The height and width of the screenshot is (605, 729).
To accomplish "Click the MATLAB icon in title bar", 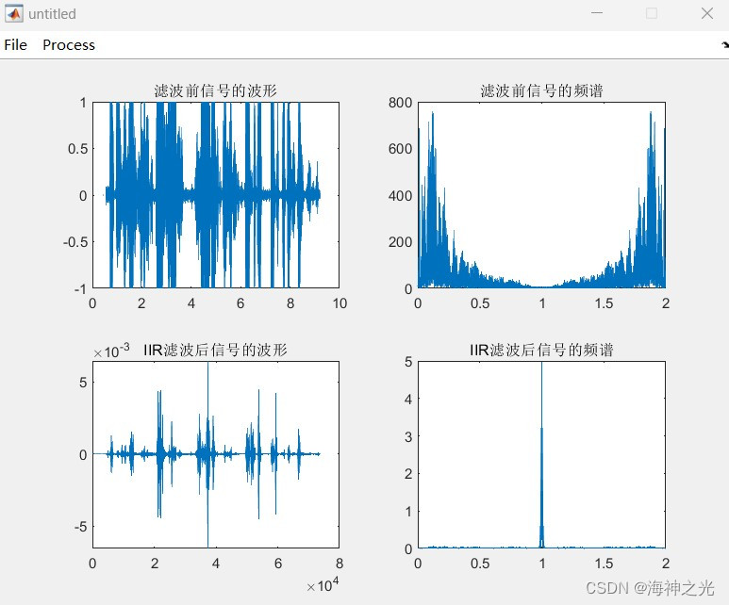I will click(13, 13).
